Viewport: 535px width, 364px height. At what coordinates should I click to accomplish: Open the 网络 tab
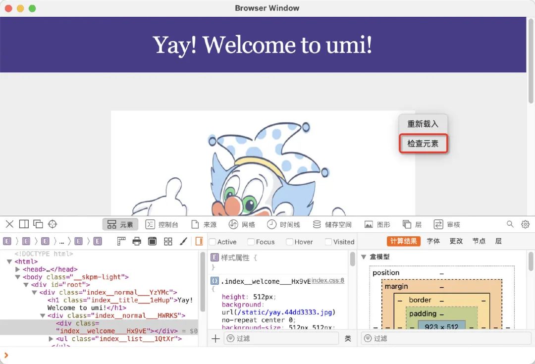point(242,224)
